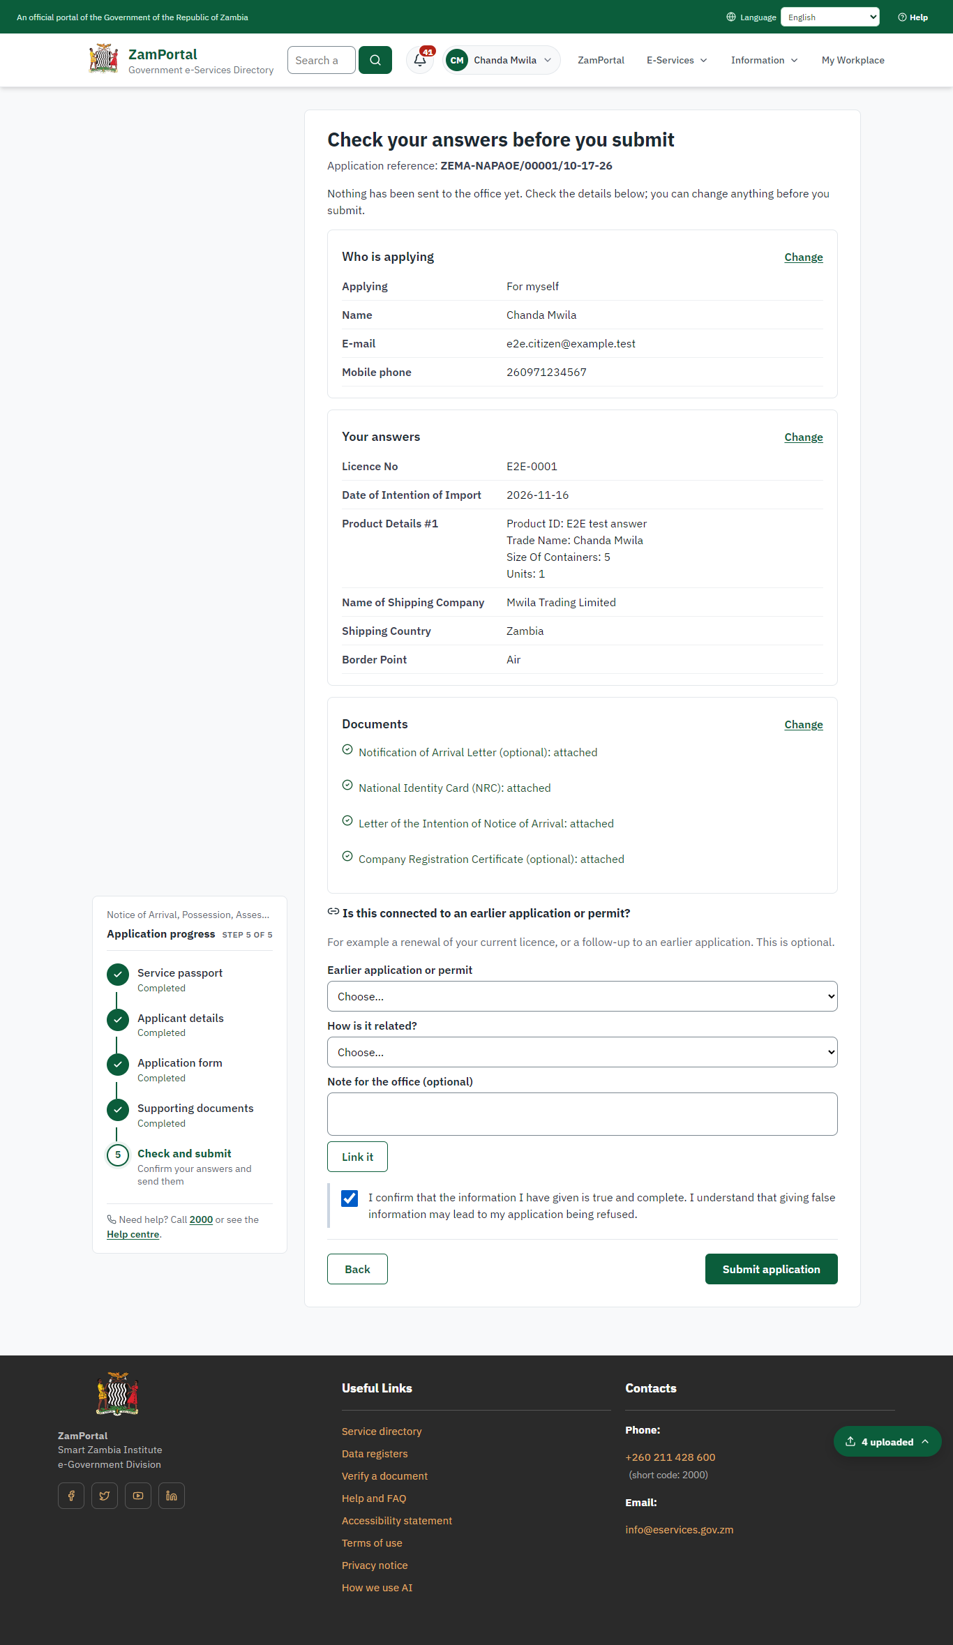
Task: Click the check icon beside National Identity Card
Action: [347, 785]
